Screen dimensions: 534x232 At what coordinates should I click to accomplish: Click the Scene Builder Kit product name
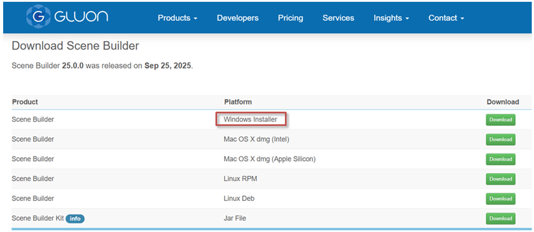point(37,219)
